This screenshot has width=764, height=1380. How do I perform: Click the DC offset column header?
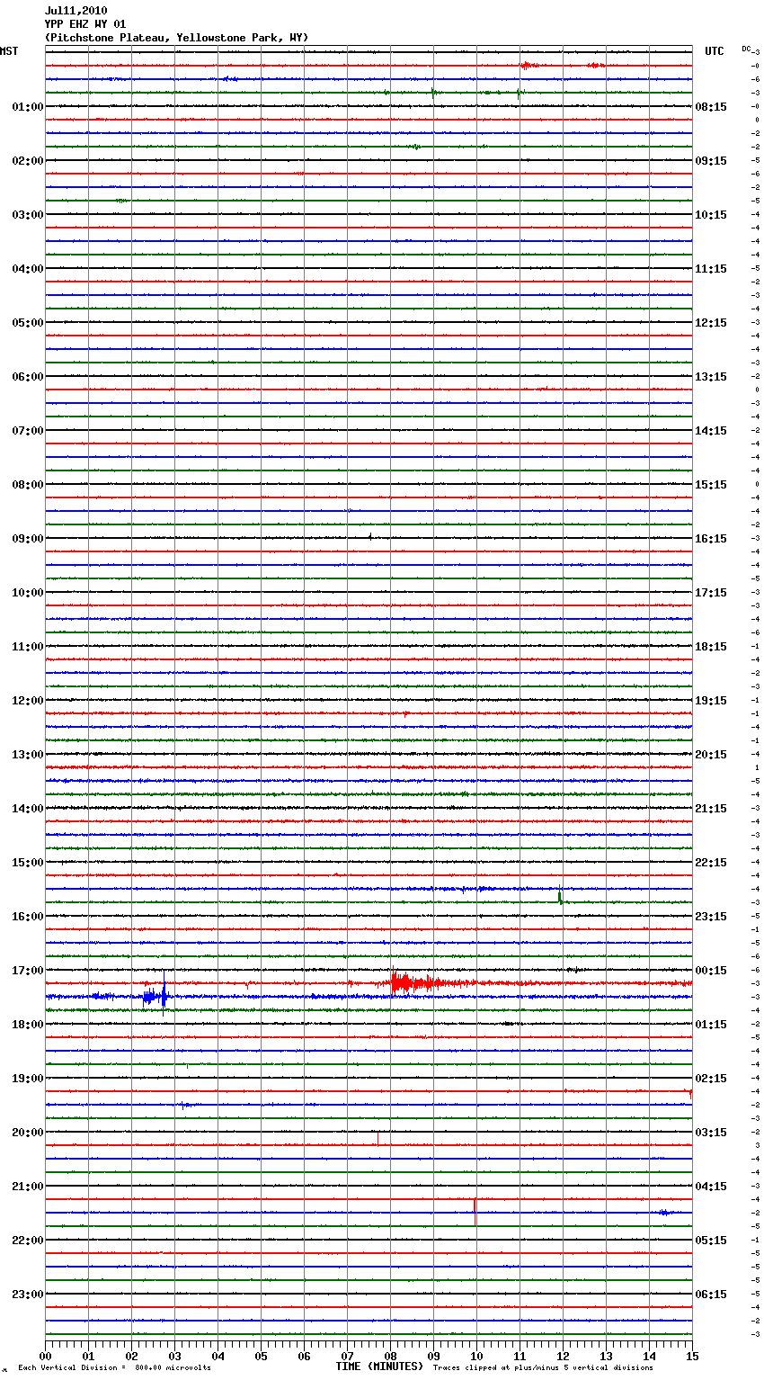[x=746, y=49]
